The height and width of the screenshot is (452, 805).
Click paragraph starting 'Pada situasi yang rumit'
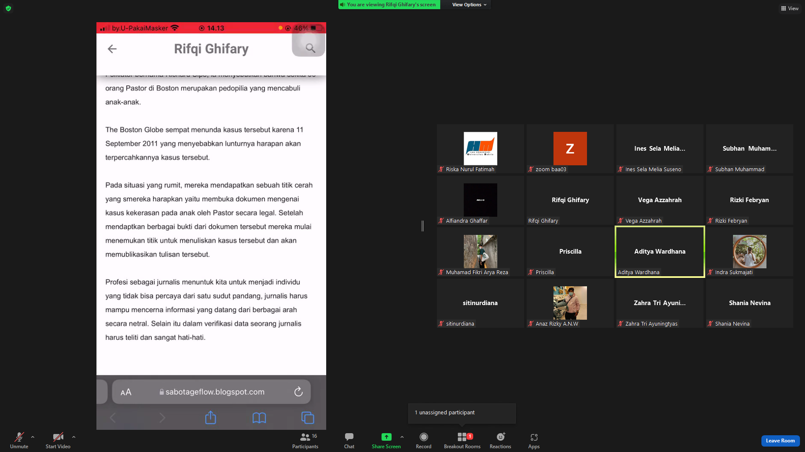coord(209,220)
